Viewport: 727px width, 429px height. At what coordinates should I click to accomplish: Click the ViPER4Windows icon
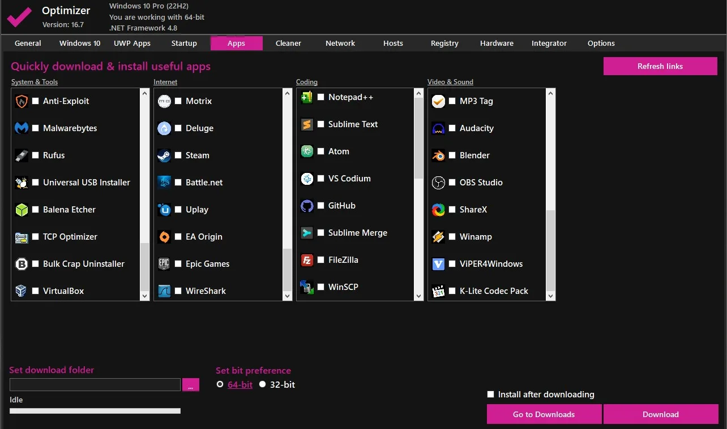point(438,264)
